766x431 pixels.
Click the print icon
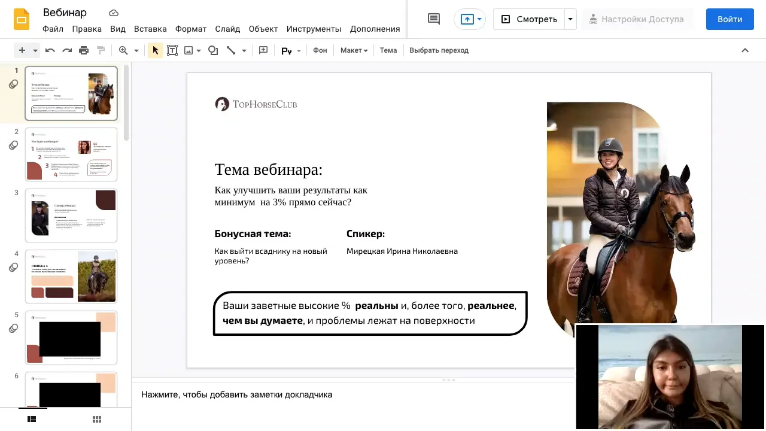[84, 50]
